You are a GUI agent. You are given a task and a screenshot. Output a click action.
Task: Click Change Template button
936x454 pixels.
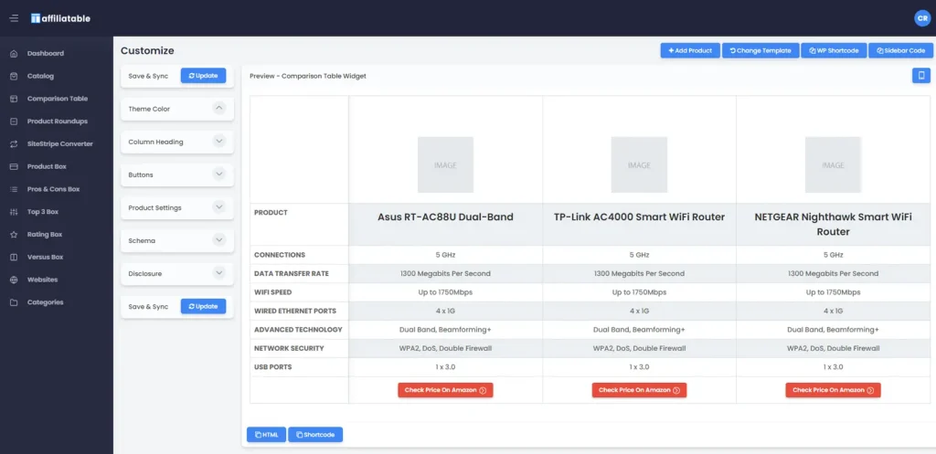tap(760, 51)
